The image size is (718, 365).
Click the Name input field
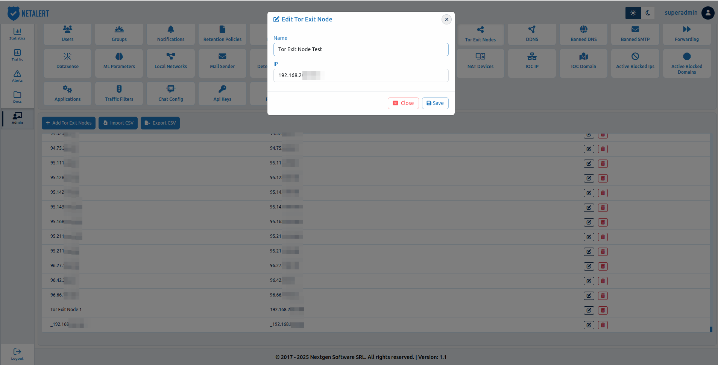pyautogui.click(x=361, y=49)
